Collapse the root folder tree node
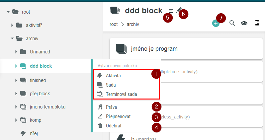 (x=8, y=12)
